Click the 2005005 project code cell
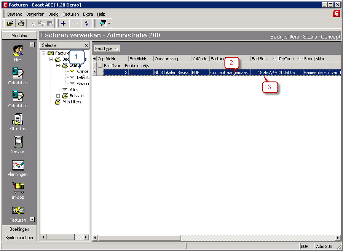 click(290, 72)
